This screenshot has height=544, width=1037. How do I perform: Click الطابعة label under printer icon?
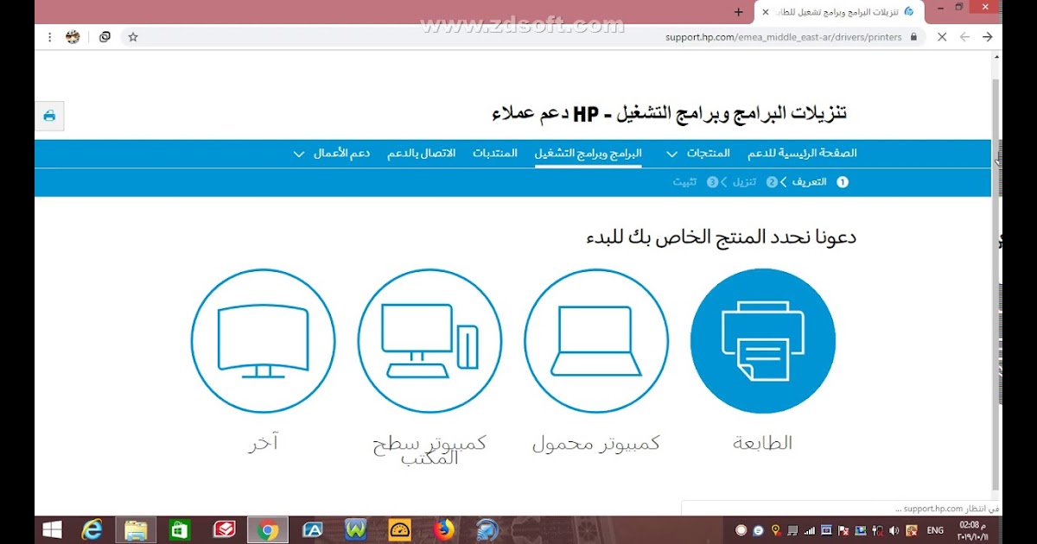[762, 443]
